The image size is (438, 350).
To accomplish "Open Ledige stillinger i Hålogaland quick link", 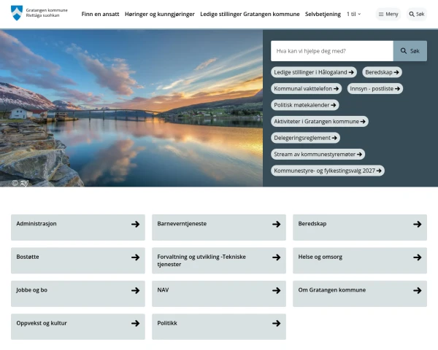I will tap(314, 72).
